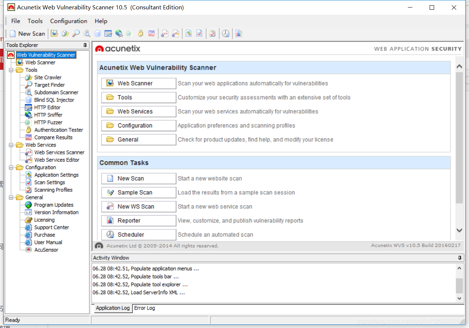Open the File menu
The image size is (469, 328).
16,21
